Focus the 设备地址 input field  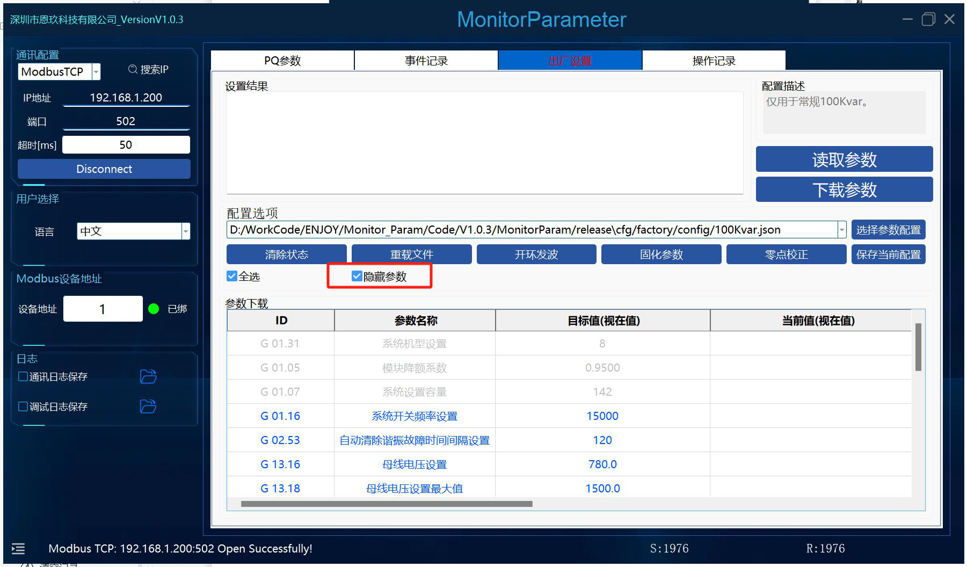[103, 309]
